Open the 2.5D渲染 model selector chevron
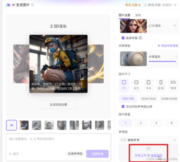Viewport: 180px width, 162px height. [175, 25]
